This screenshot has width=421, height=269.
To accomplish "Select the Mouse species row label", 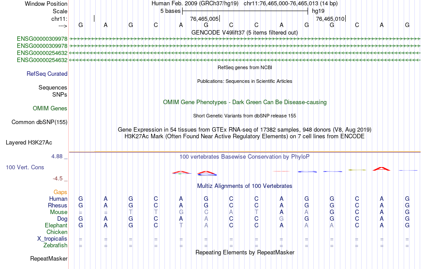I will click(x=58, y=212).
